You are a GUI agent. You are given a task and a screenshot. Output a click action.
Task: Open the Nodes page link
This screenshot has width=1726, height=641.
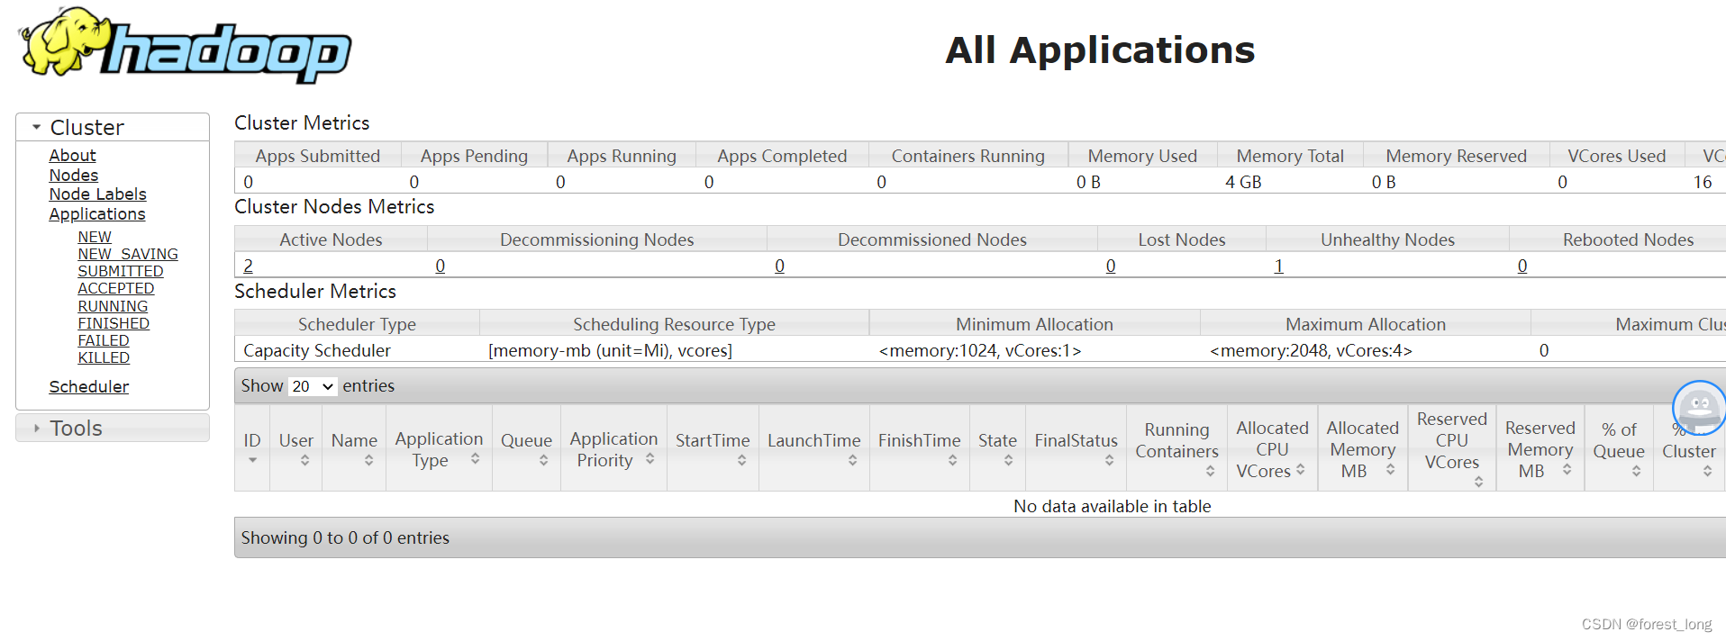(x=74, y=175)
